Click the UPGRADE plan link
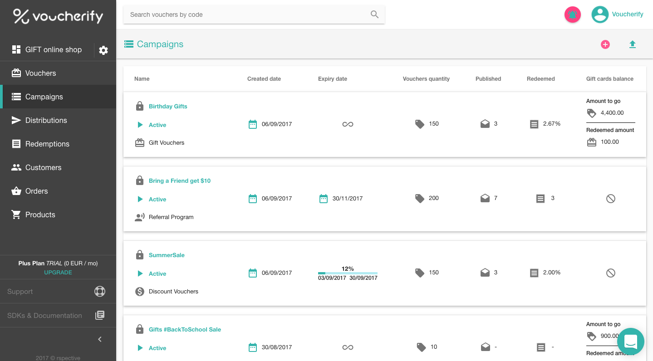Screen dimensions: 653x361 (x=58, y=273)
